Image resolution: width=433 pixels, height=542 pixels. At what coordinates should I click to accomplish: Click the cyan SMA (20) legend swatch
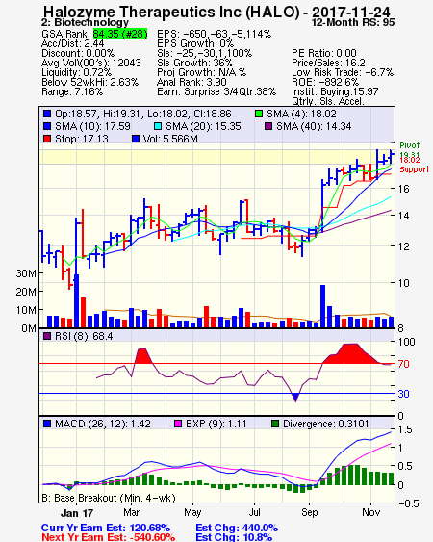[x=157, y=126]
